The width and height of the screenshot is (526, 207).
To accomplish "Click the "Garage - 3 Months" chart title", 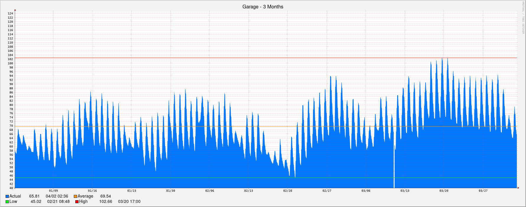I will tap(263, 7).
